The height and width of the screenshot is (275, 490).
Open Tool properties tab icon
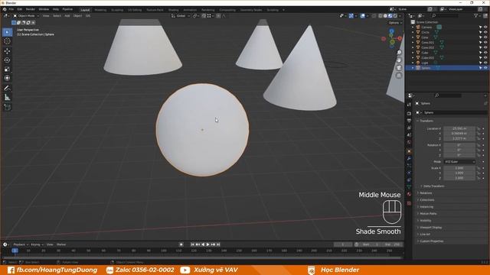tap(409, 105)
